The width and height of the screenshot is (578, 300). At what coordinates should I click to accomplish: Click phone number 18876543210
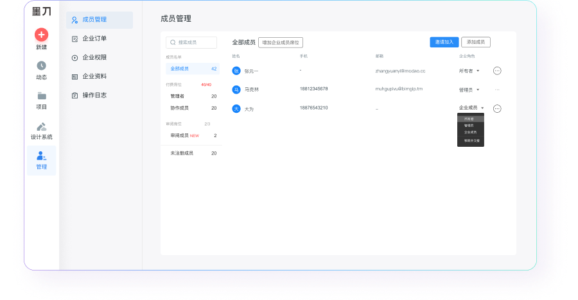(313, 108)
